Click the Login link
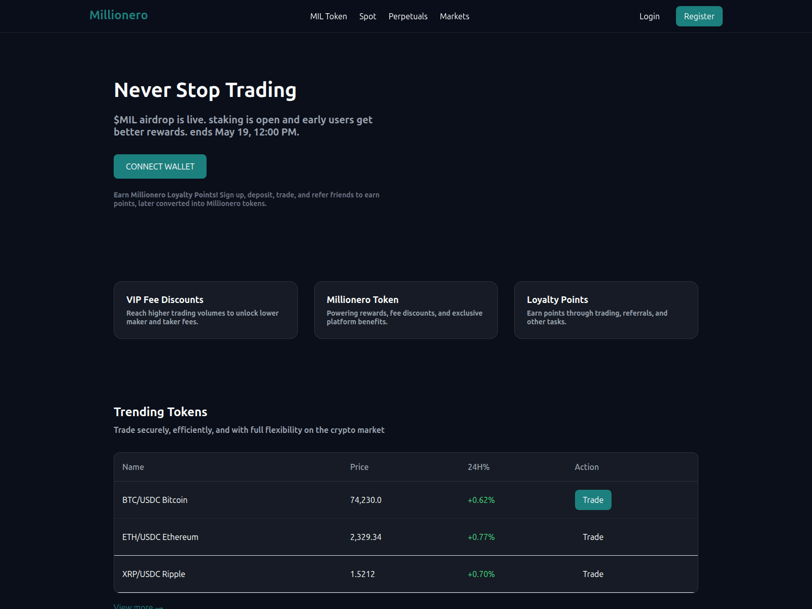The height and width of the screenshot is (609, 812). 649,16
